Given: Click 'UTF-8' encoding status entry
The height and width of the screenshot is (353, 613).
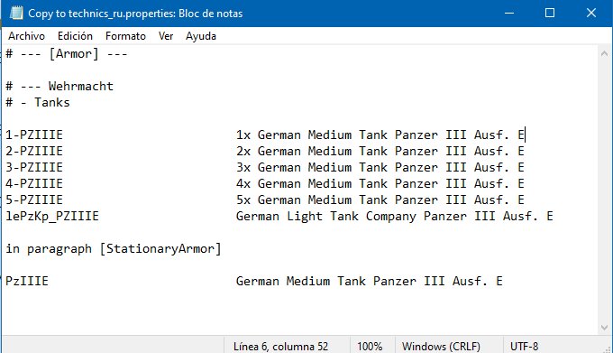Looking at the screenshot, I should point(524,347).
